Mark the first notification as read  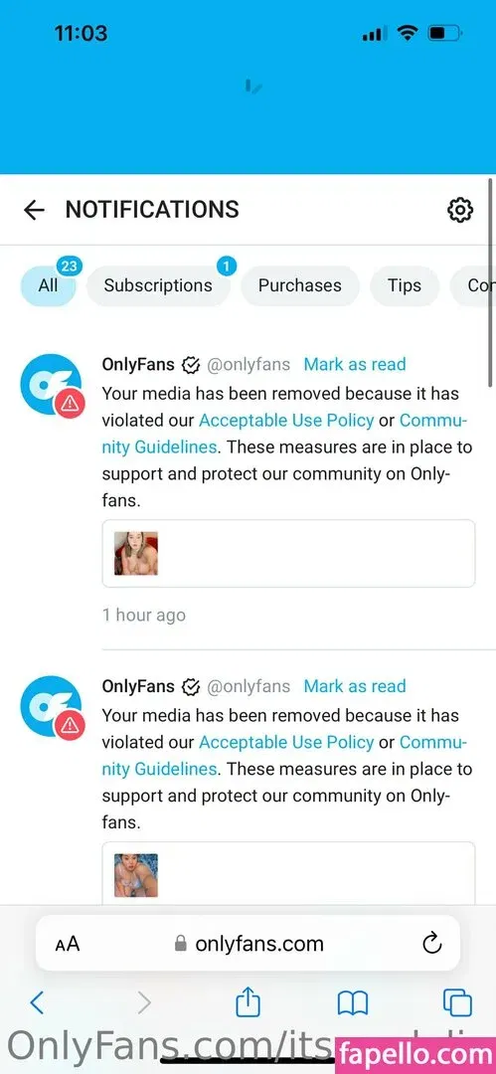[355, 364]
